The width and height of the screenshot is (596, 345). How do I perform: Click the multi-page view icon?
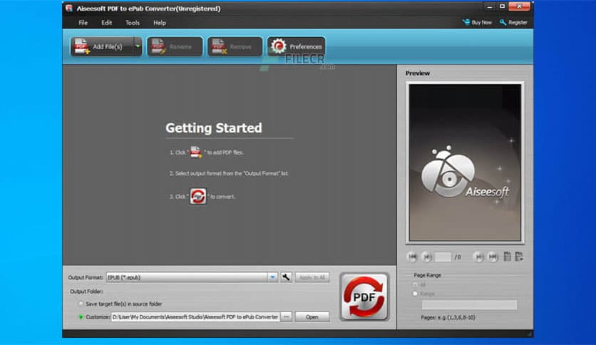coord(519,257)
